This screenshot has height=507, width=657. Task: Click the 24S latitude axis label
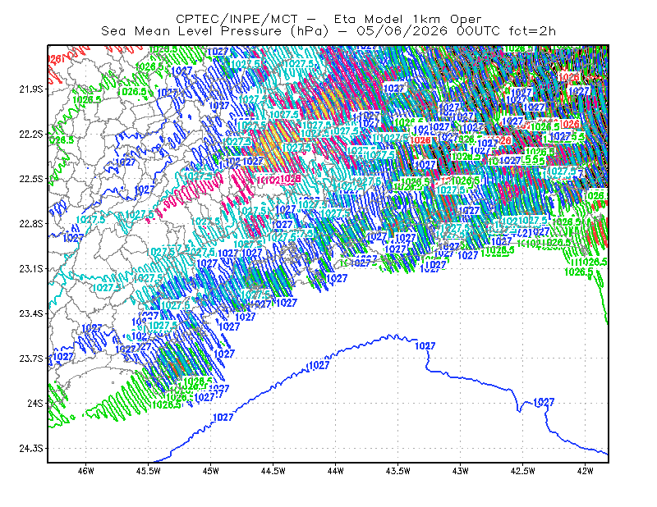pyautogui.click(x=35, y=404)
